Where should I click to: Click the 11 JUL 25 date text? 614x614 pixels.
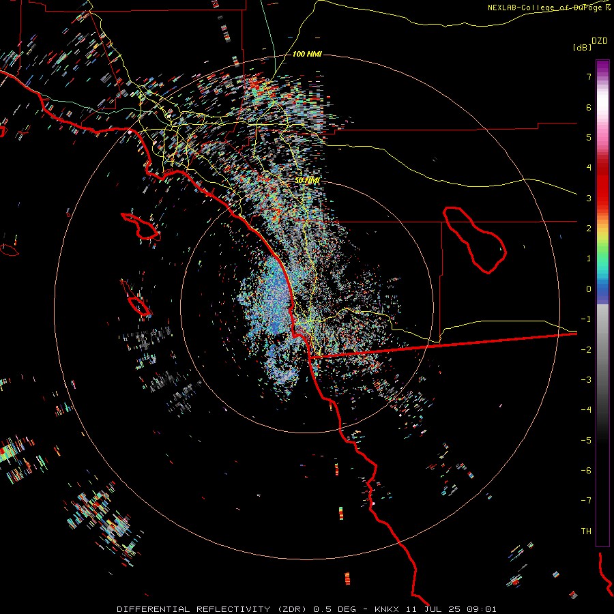pyautogui.click(x=433, y=609)
